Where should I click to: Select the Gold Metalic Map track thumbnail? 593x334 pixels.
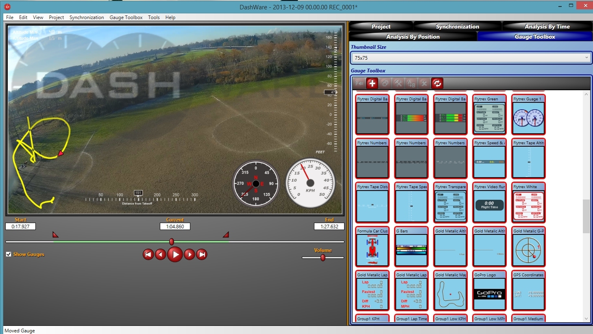pyautogui.click(x=450, y=291)
